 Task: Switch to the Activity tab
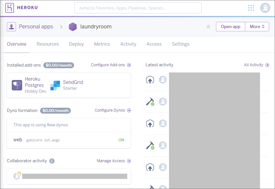coord(128,44)
